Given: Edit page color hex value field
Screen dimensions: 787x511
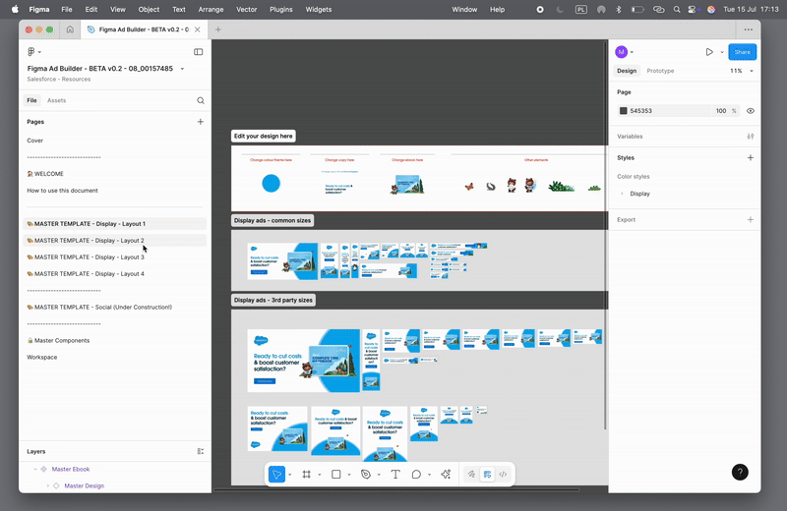Looking at the screenshot, I should 669,111.
